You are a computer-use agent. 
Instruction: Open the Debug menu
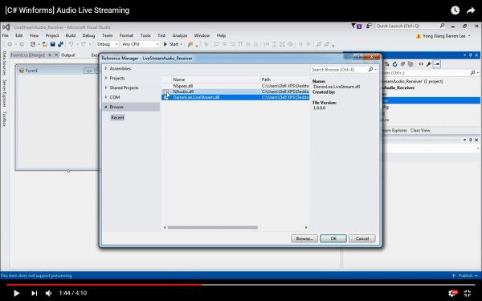(88, 35)
